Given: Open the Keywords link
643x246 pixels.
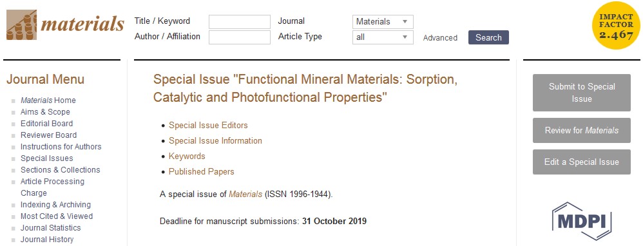Looking at the screenshot, I should tap(187, 156).
